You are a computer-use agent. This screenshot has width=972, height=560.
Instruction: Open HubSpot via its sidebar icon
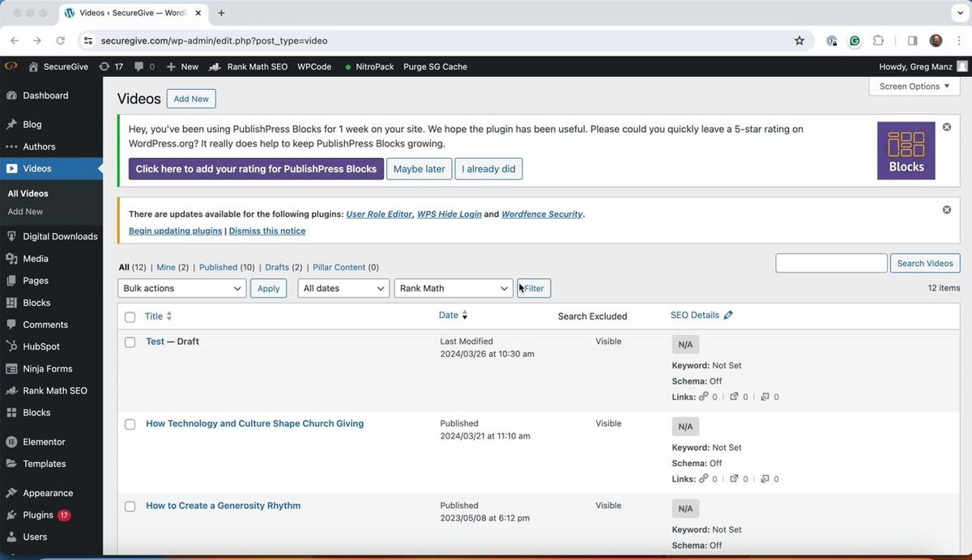click(11, 346)
